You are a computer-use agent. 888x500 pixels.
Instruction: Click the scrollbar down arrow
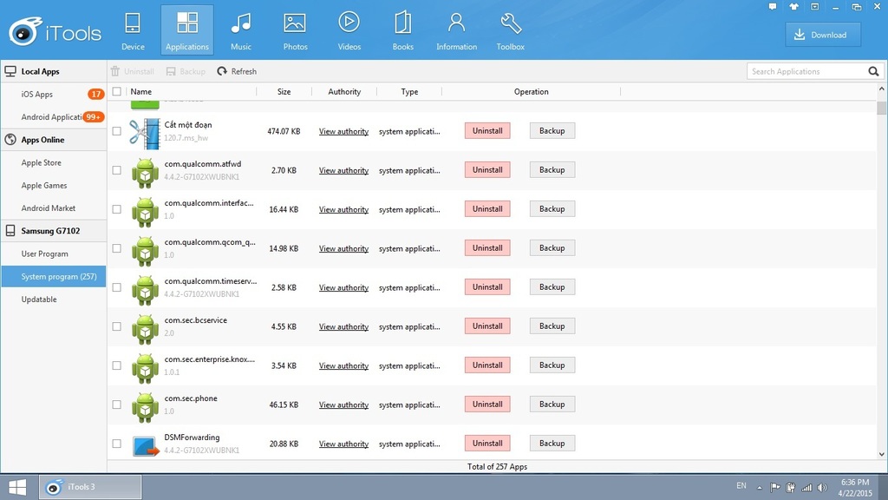(x=881, y=454)
